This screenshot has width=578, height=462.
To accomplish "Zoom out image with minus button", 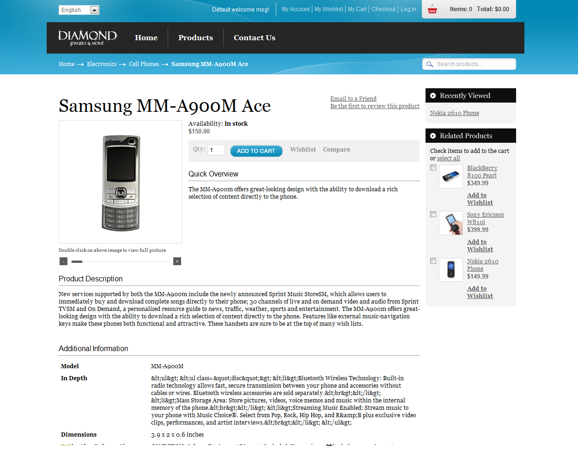I will point(64,261).
